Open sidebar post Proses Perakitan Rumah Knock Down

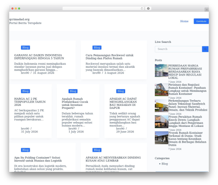pyautogui.click(x=186, y=121)
